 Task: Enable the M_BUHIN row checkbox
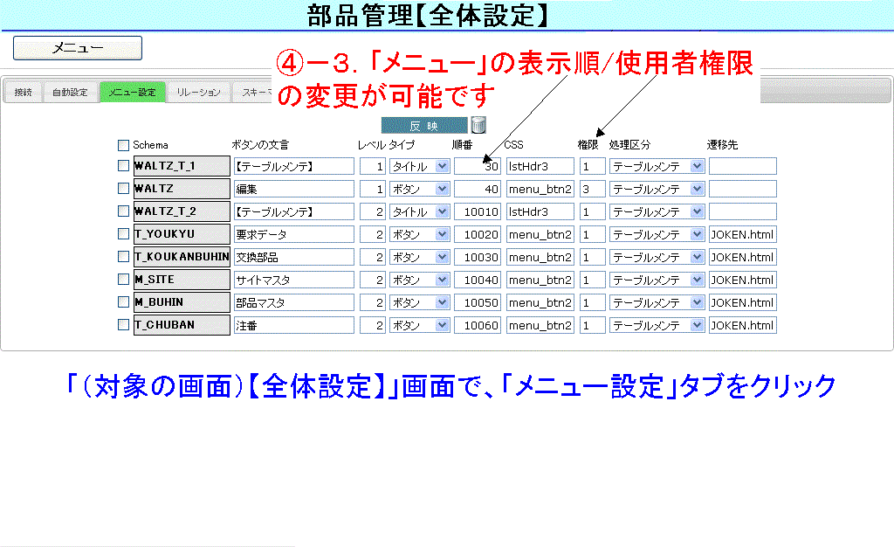123,302
